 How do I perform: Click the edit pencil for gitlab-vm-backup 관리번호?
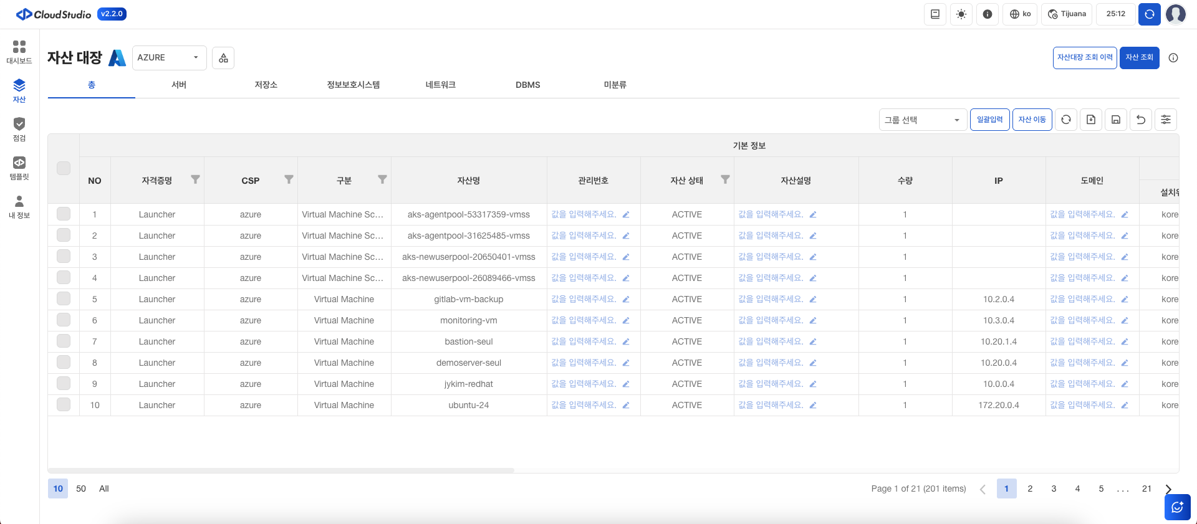(626, 300)
